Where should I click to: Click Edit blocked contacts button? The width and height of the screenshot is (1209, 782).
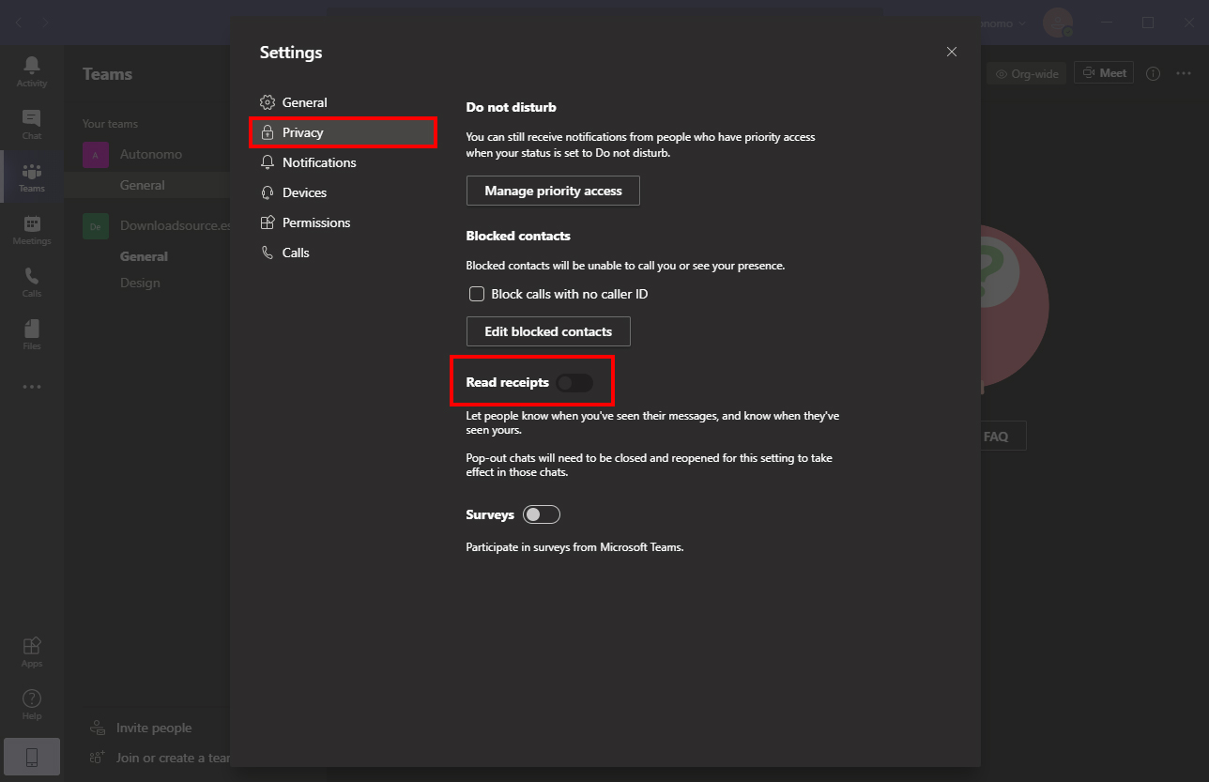coord(548,331)
